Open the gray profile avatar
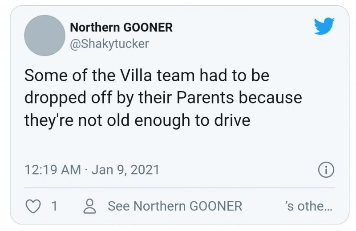356x231 pixels. [x=44, y=36]
